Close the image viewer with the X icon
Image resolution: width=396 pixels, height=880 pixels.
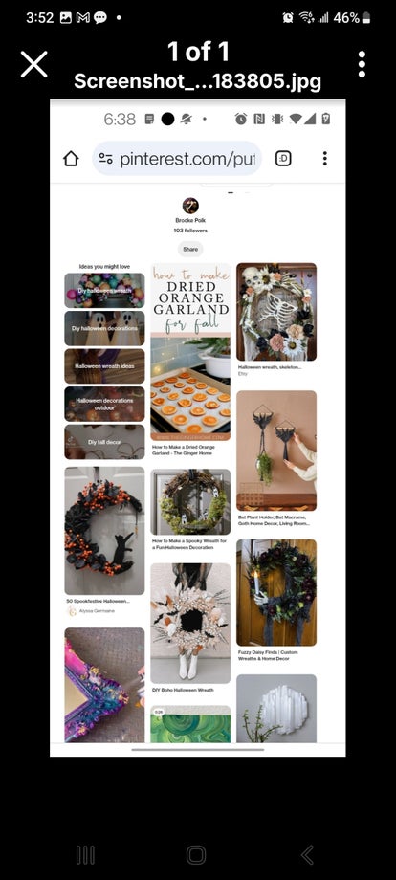(34, 64)
